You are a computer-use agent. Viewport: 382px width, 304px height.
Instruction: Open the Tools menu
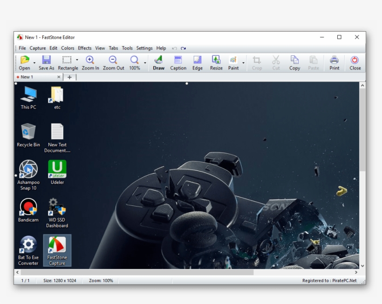[127, 48]
